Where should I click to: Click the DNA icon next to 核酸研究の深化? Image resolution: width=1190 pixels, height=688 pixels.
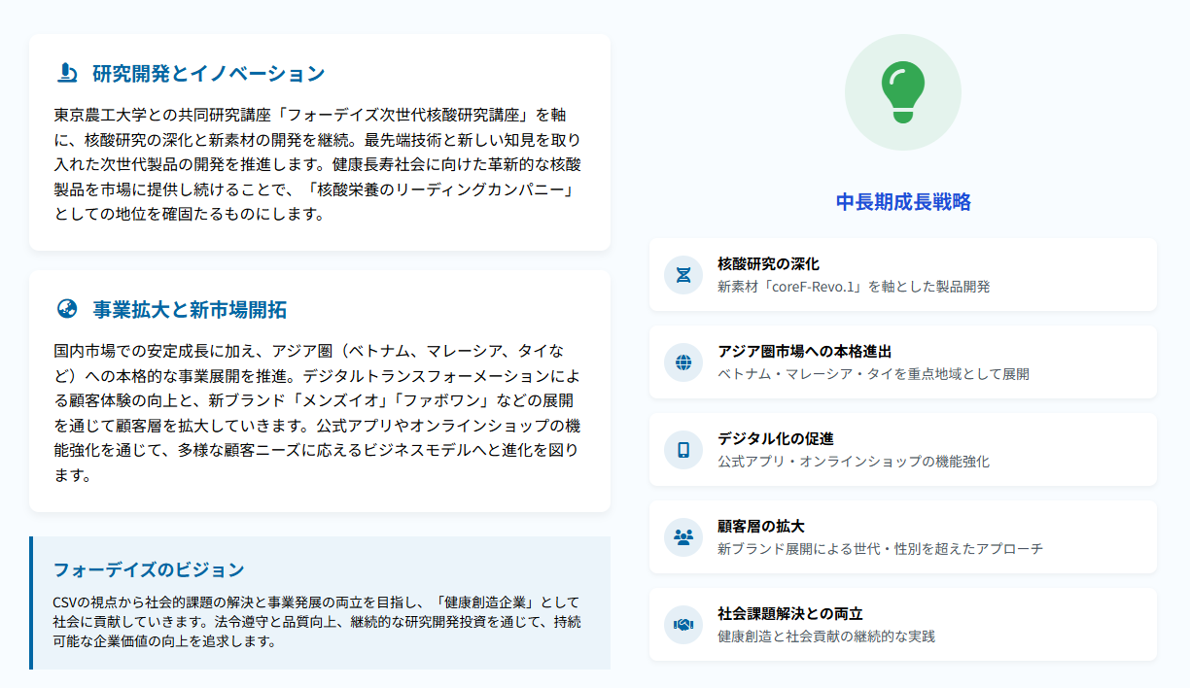[683, 275]
